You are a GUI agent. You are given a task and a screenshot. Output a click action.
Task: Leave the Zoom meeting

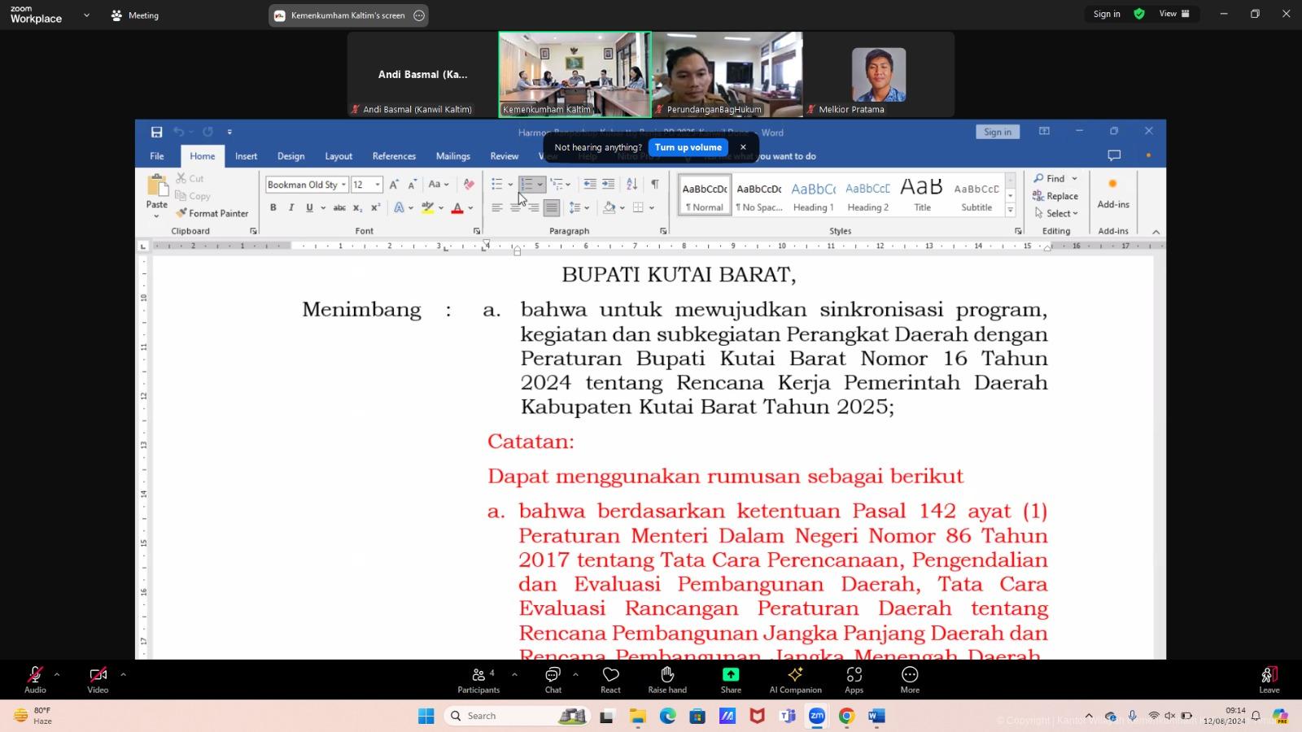[x=1269, y=680]
